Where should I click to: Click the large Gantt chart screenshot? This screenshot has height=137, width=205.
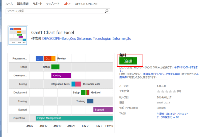(61, 93)
